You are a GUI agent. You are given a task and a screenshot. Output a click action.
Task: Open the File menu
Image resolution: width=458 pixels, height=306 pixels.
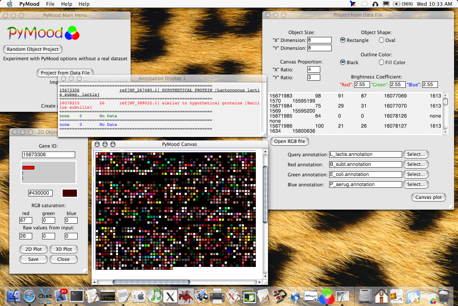click(50, 4)
